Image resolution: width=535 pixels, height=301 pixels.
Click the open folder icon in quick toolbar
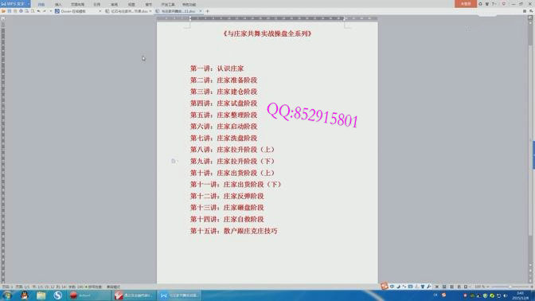click(3, 11)
